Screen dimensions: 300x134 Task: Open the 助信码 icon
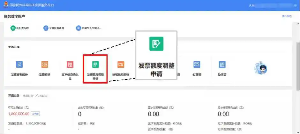click(222, 65)
